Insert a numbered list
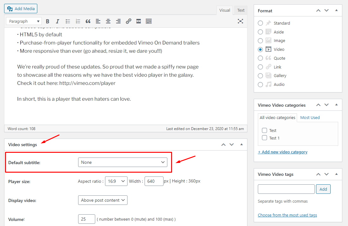The height and width of the screenshot is (226, 348). [78, 21]
